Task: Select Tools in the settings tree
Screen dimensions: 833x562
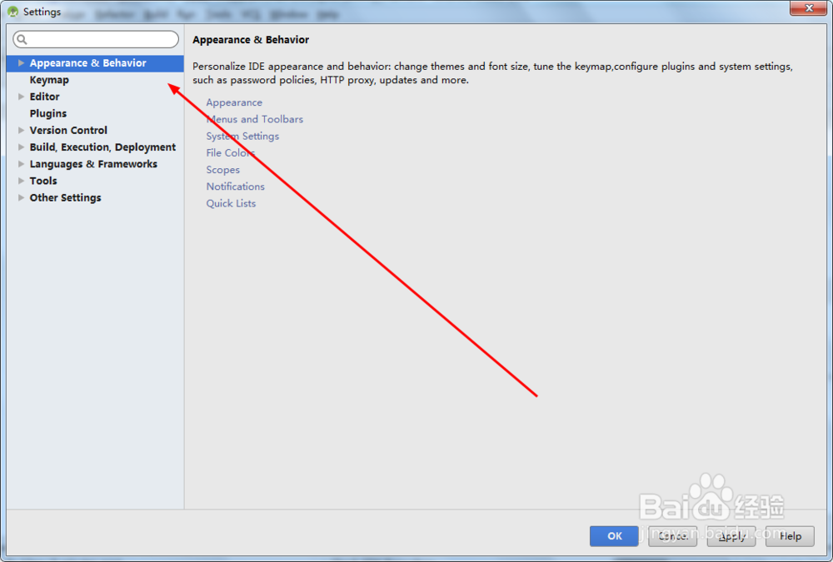Action: 43,181
